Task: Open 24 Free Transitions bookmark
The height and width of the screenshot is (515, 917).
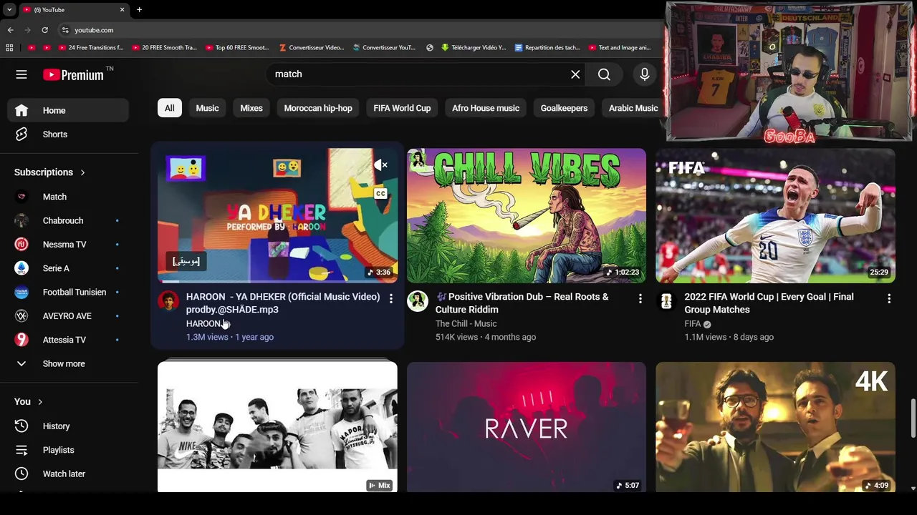Action: 90,48
